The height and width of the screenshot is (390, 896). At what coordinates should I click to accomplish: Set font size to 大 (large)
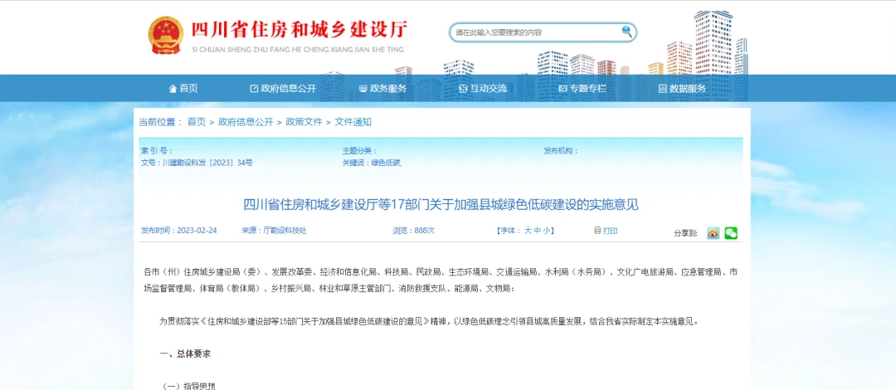pos(527,231)
